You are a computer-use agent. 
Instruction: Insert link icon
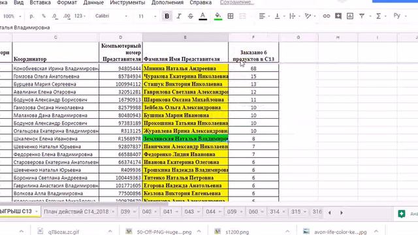click(x=327, y=16)
